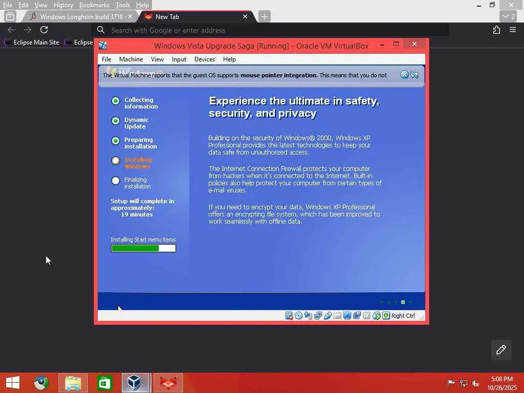Click the green setup progress bar
The height and width of the screenshot is (393, 524).
click(x=143, y=248)
